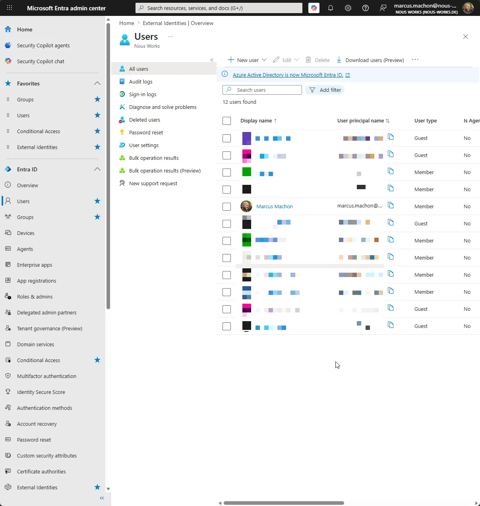Screen dimensions: 480x506
Task: Go to External Identities | Overview breadcrumb
Action: coord(178,23)
